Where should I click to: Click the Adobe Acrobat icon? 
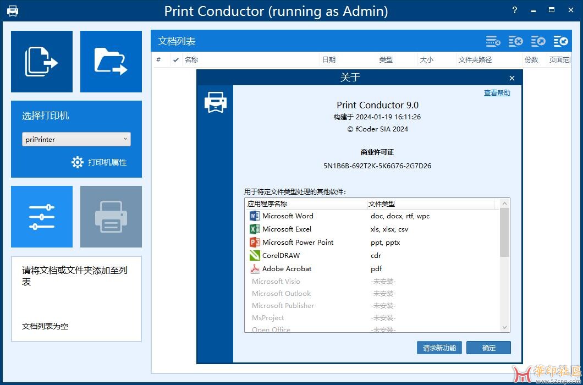tap(255, 268)
